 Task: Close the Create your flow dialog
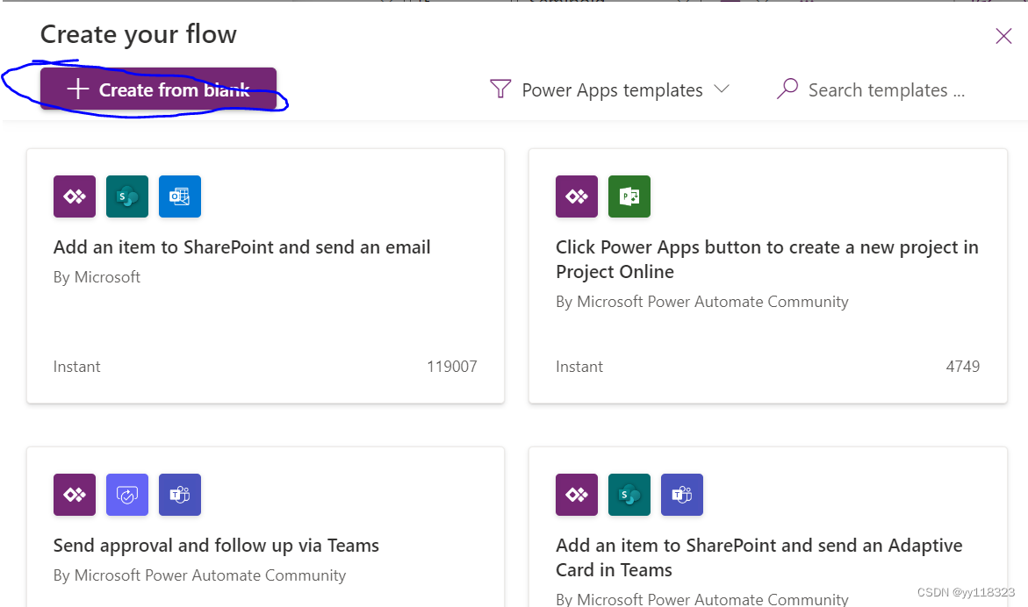(x=1003, y=36)
